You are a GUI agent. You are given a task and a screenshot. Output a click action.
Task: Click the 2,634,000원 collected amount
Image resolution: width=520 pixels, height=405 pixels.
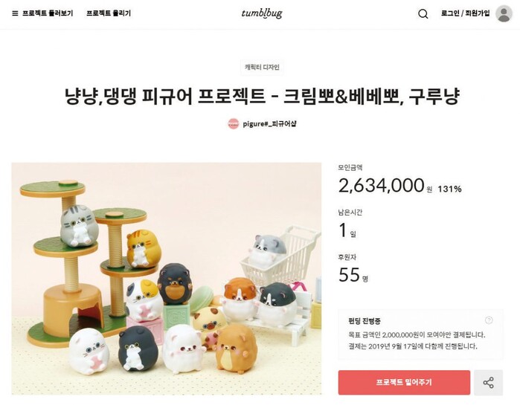(x=385, y=186)
